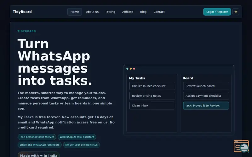
Task: Open the chat widget icon in corner
Action: tap(241, 146)
